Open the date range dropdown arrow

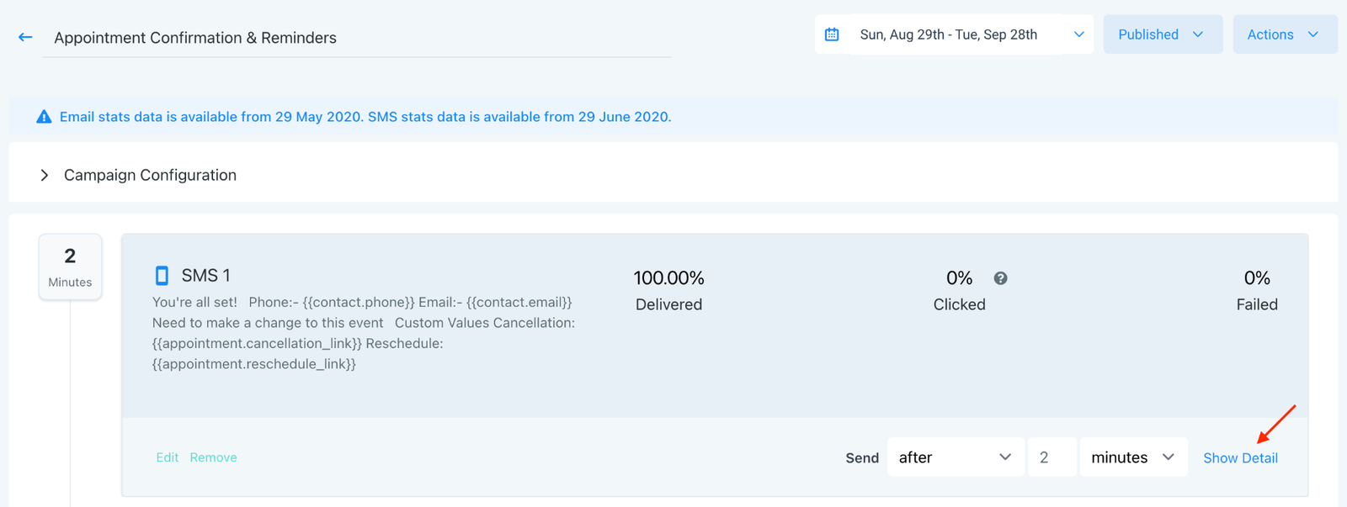tap(1078, 34)
